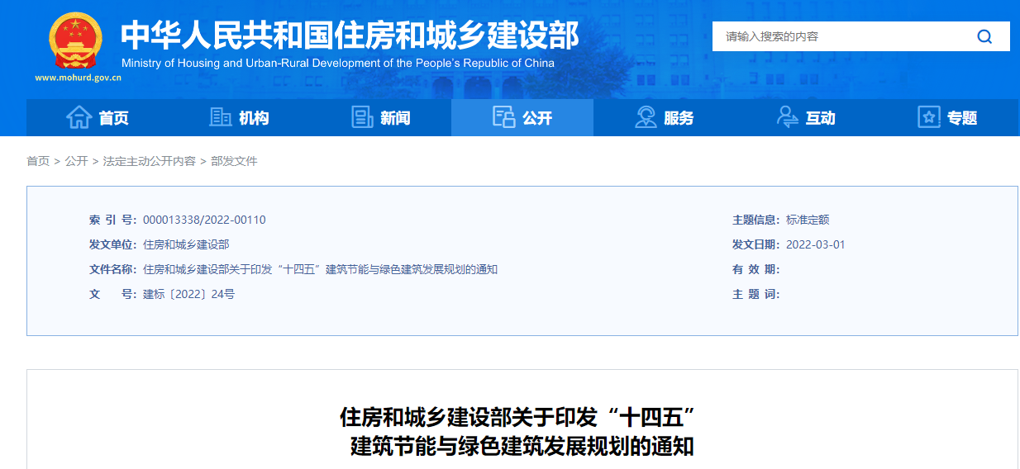Open the 机构 navigation tab

pos(239,117)
